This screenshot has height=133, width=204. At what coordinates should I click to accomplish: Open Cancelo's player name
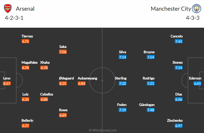(176, 36)
